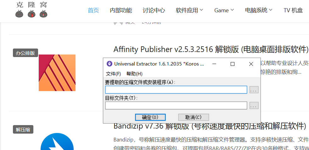Open the Affinity Publisher v2.5.3.2516 article title
This screenshot has height=150, width=309.
(211, 49)
